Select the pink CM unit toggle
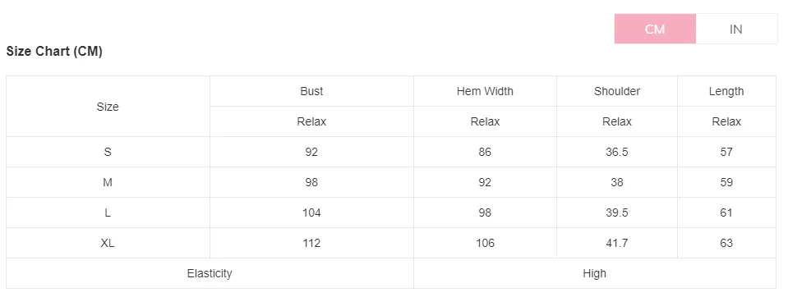Image resolution: width=788 pixels, height=297 pixels. point(655,29)
